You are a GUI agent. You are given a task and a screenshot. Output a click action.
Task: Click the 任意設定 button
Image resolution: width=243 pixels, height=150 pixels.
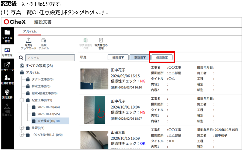(x=162, y=57)
